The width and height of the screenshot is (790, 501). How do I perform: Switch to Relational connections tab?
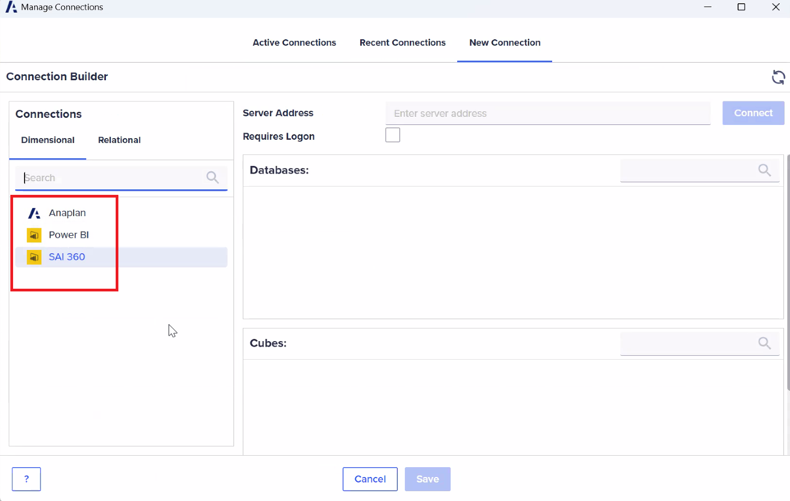[119, 140]
